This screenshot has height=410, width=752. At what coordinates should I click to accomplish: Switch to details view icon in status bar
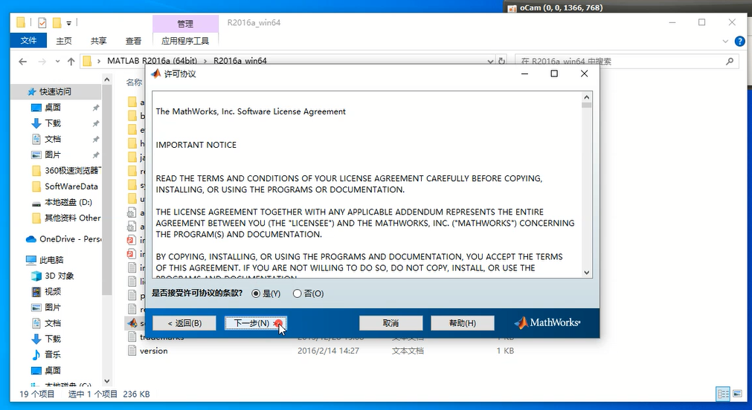723,394
